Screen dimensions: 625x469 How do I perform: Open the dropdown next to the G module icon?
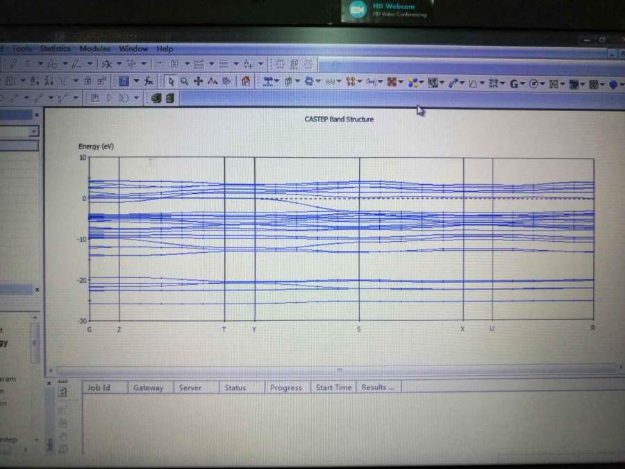[522, 84]
